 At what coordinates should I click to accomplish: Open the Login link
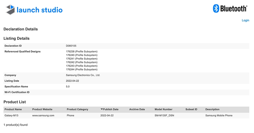pyautogui.click(x=246, y=20)
